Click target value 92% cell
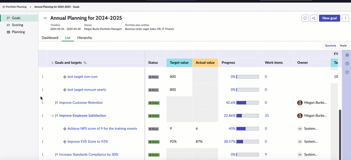The width and height of the screenshot is (351, 160). pos(173,142)
